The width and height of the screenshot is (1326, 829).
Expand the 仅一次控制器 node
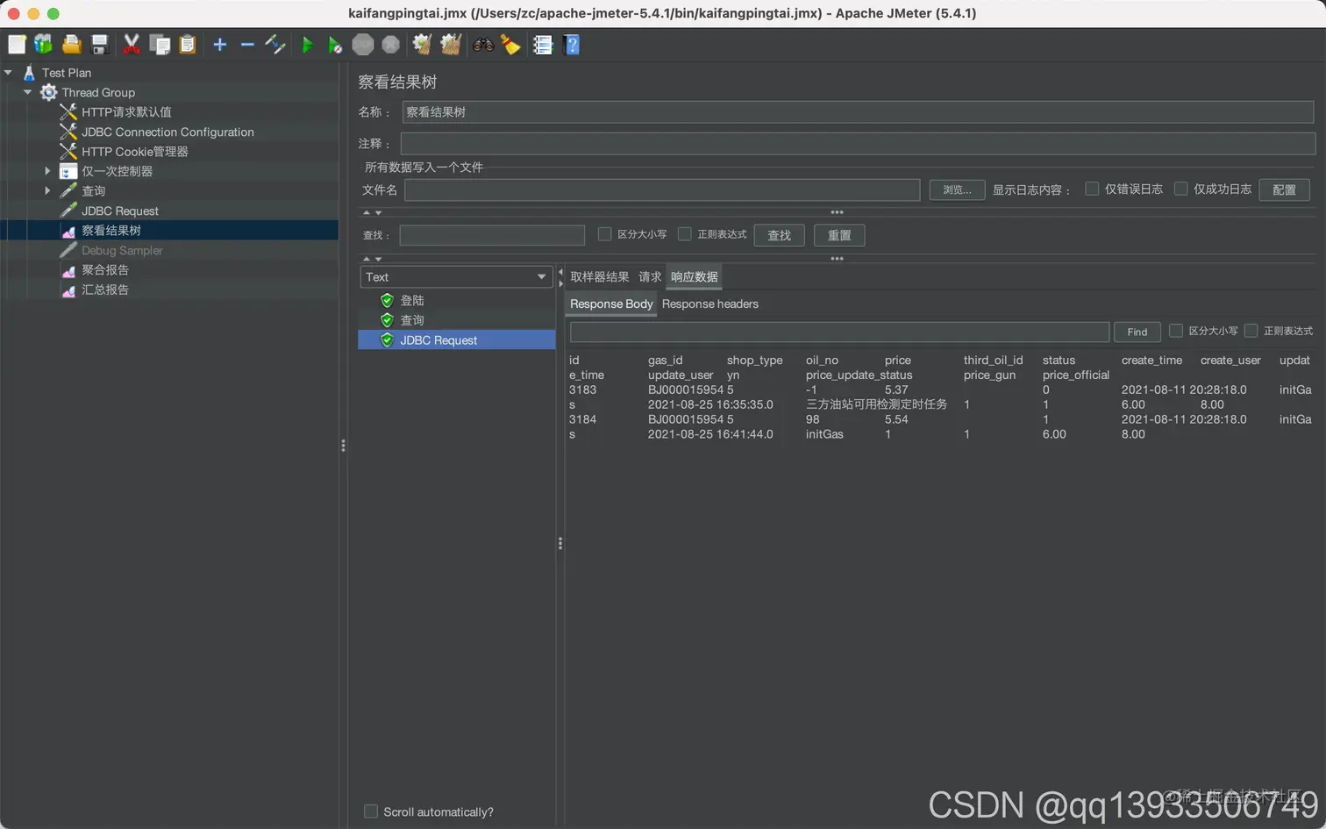pos(47,171)
